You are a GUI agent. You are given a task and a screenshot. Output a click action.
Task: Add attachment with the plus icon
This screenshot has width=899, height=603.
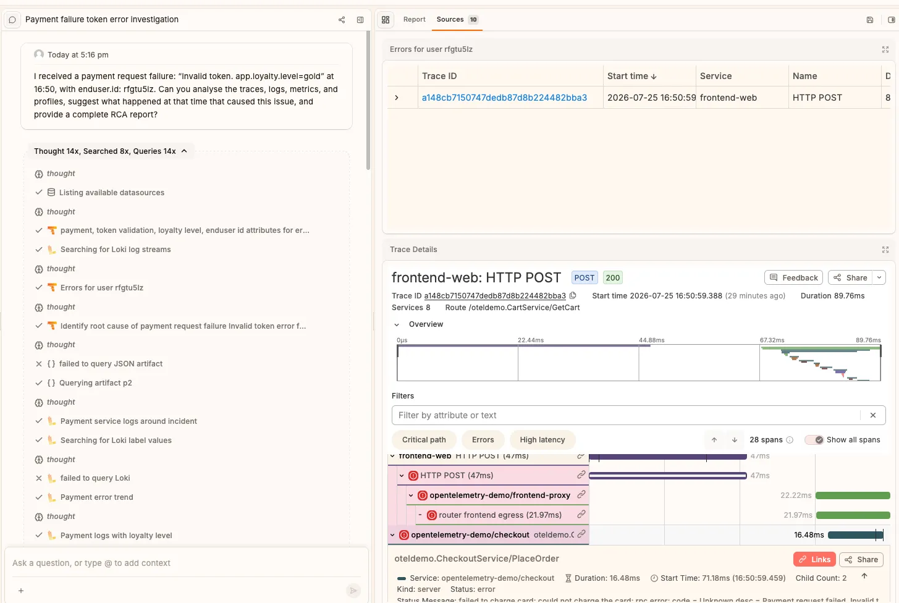[21, 591]
